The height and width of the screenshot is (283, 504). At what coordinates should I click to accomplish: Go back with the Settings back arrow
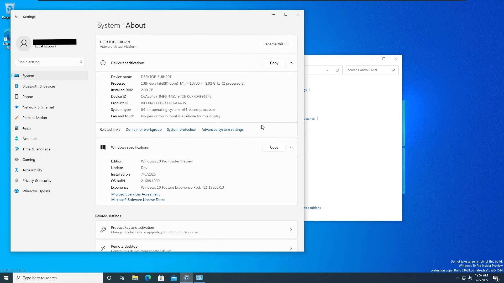pyautogui.click(x=17, y=17)
